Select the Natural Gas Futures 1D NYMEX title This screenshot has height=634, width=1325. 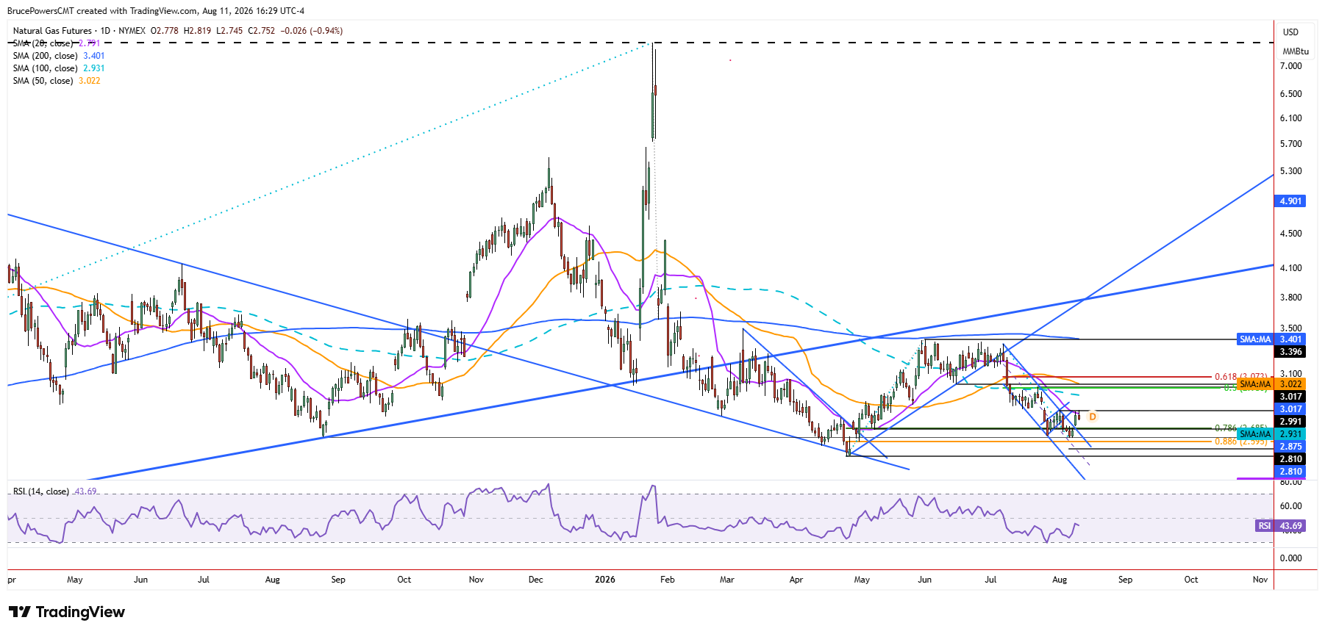point(79,31)
